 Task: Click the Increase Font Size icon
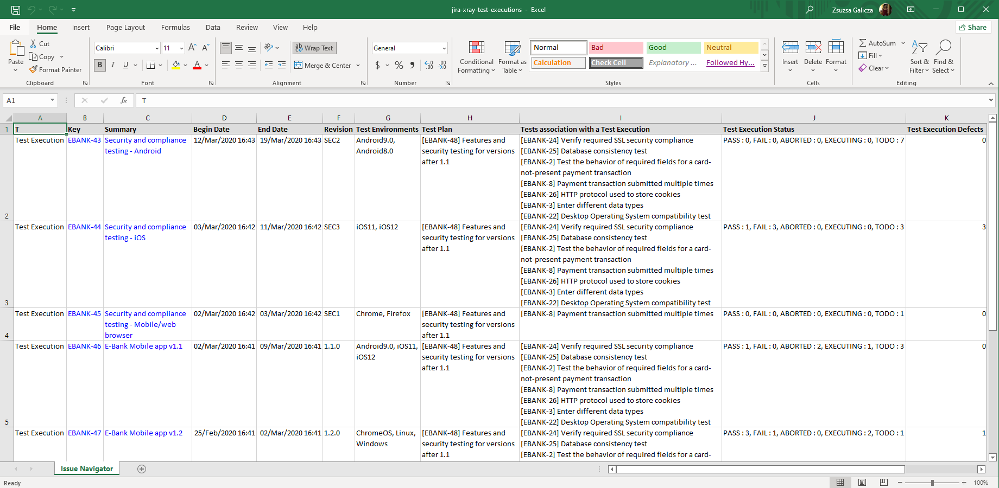pos(192,48)
